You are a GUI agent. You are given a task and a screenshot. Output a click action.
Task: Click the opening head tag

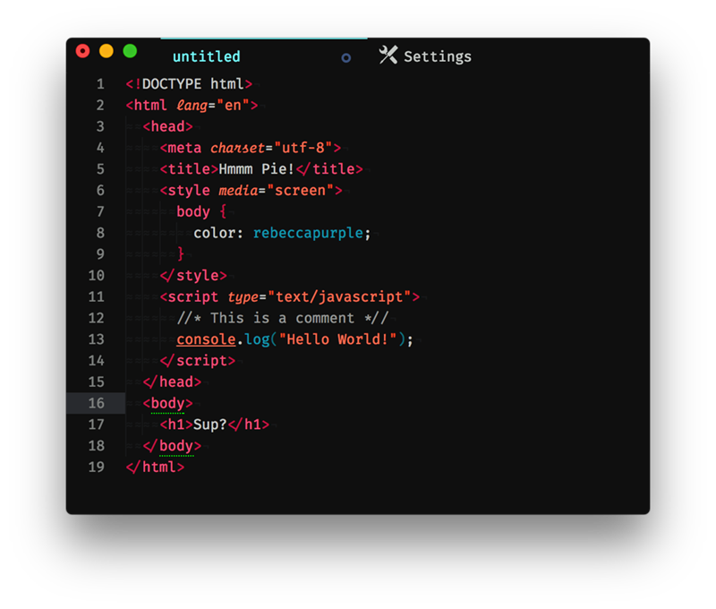pyautogui.click(x=168, y=126)
